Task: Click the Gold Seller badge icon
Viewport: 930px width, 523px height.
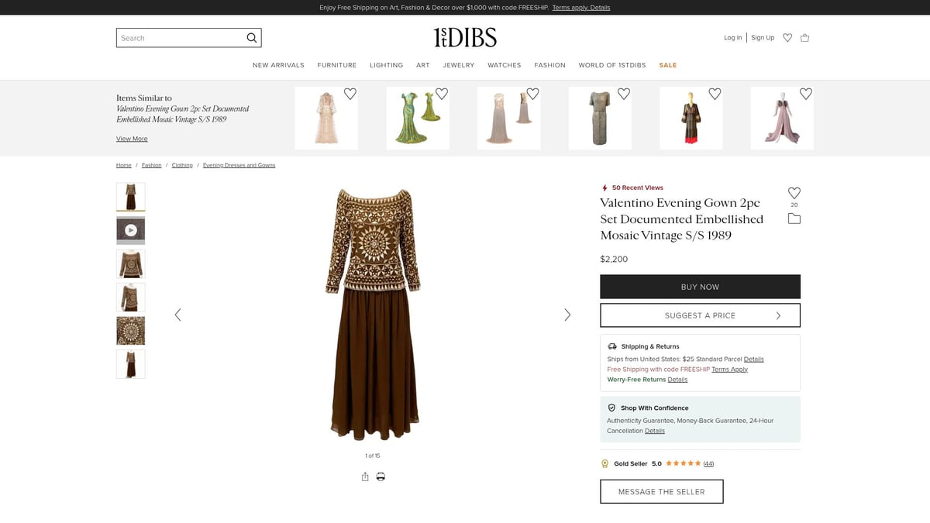Action: [605, 463]
